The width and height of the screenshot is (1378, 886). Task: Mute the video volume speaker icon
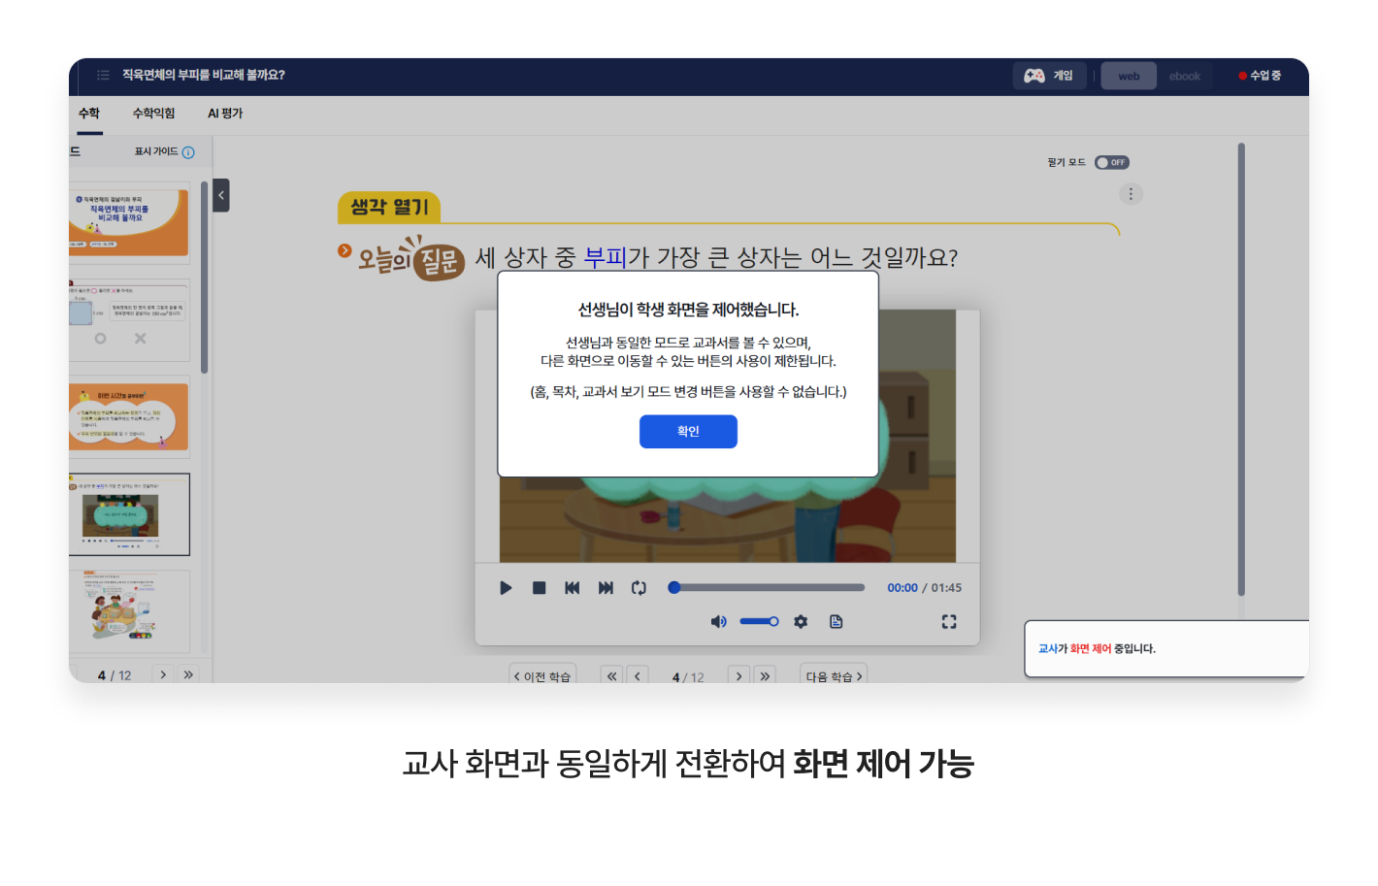[x=718, y=622]
